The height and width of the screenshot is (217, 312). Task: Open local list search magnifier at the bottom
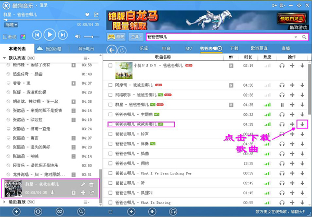tap(81, 212)
